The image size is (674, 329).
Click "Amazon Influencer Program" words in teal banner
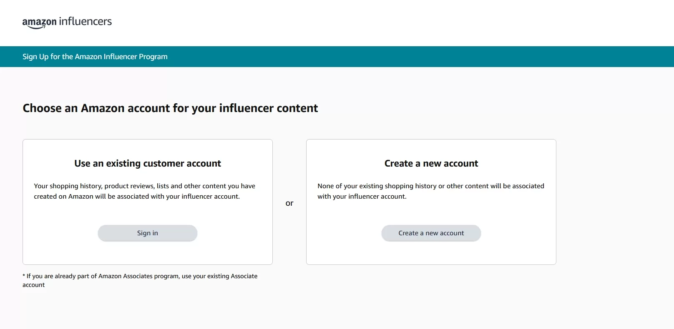121,57
